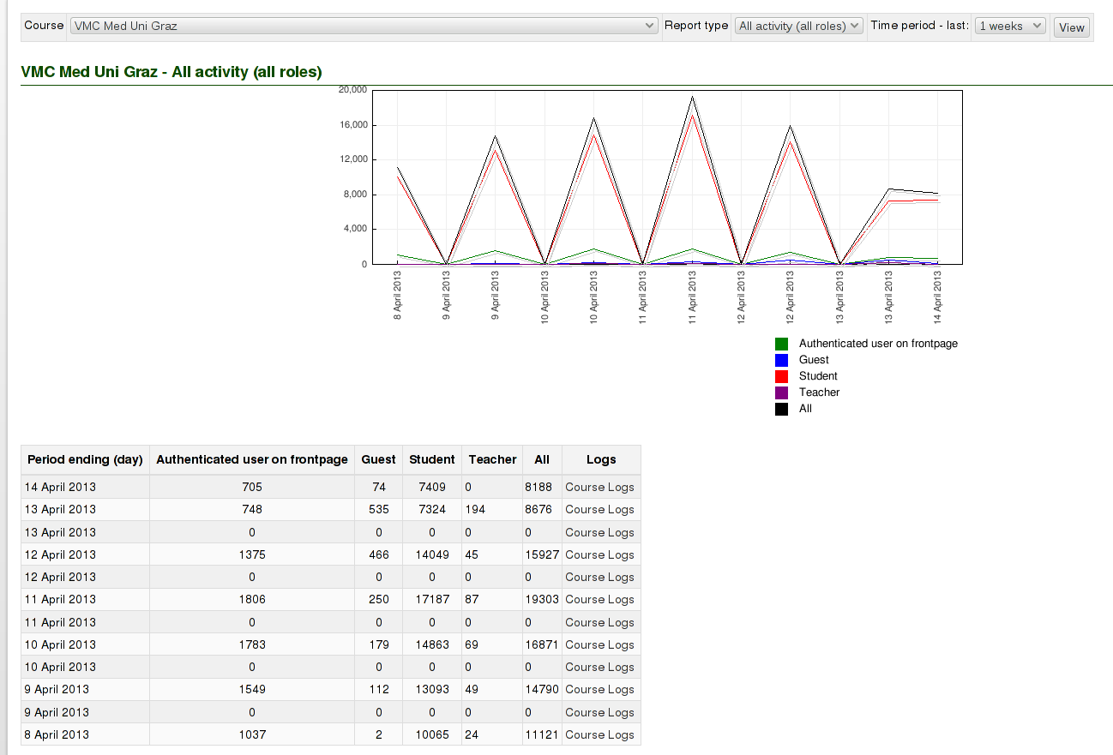Click the page heading VMC Med Uni Graz - All activity
The height and width of the screenshot is (755, 1113).
click(x=171, y=72)
